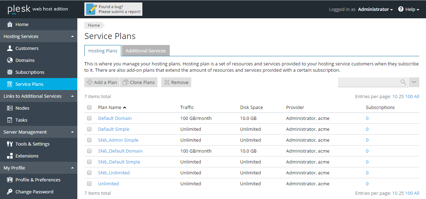Click the Subscriptions gear icon
This screenshot has width=426, height=199.
[10, 72]
